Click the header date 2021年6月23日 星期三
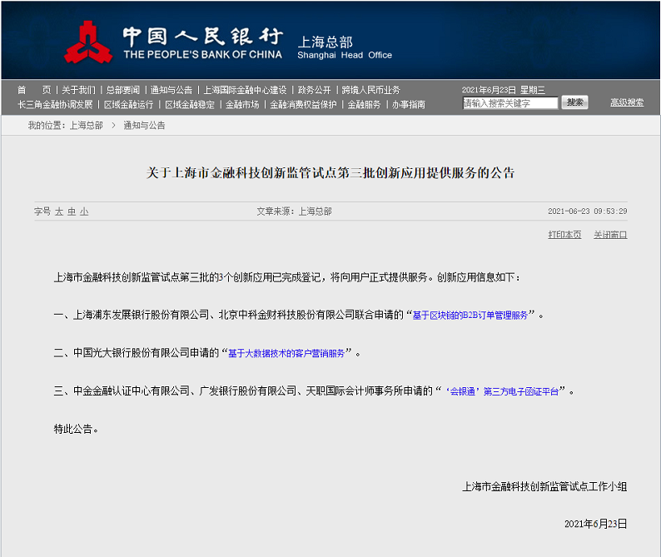The height and width of the screenshot is (557, 661). click(504, 90)
